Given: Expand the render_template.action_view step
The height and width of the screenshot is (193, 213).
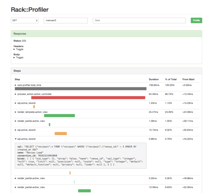Looking at the screenshot, I should point(31,112).
